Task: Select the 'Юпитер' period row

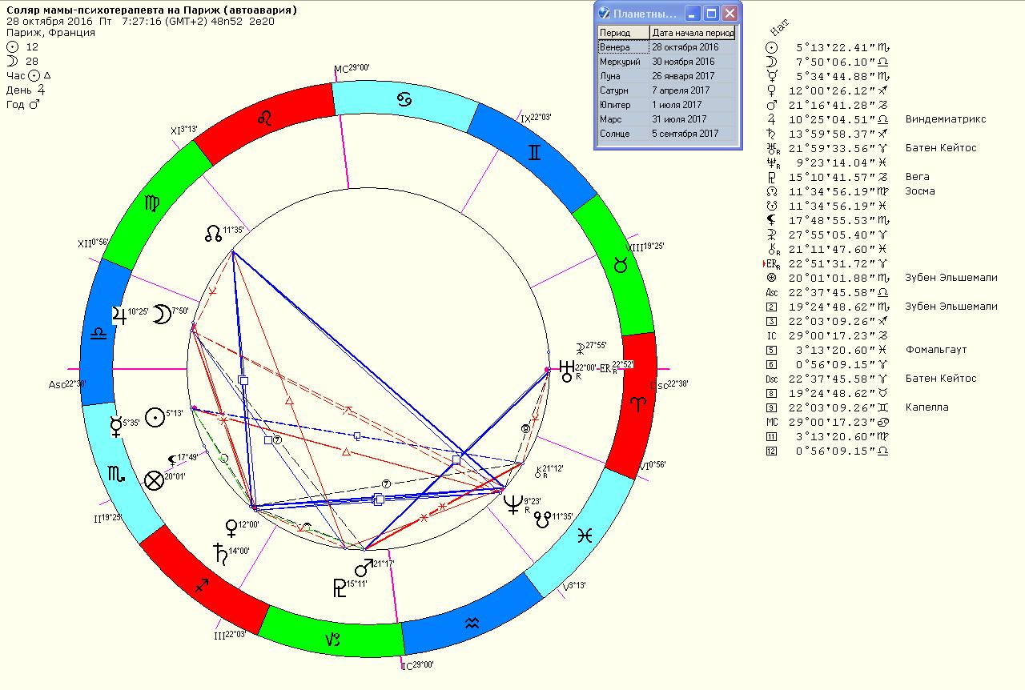Action: (x=666, y=105)
